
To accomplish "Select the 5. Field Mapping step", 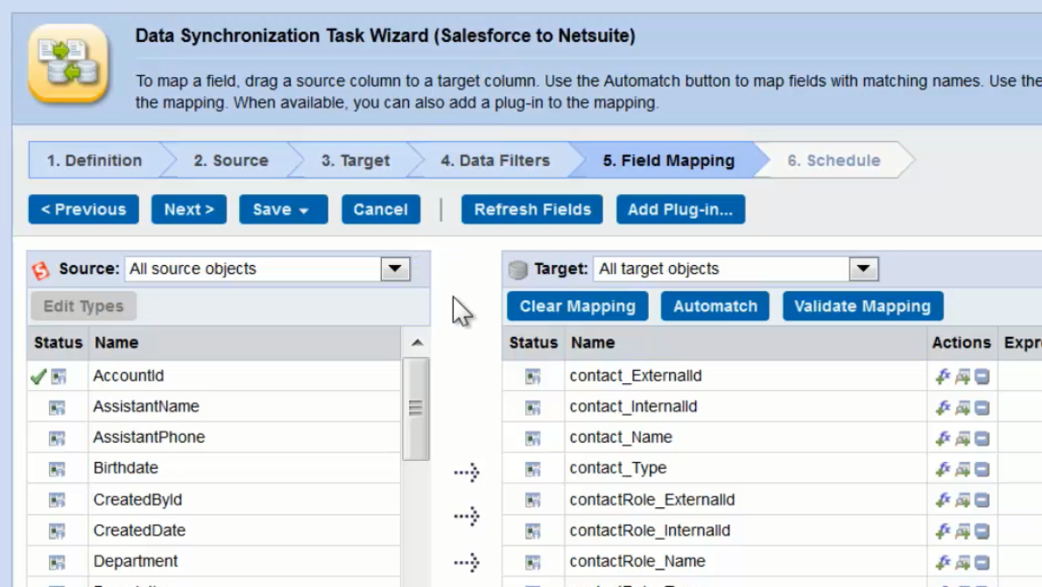I will (x=668, y=160).
